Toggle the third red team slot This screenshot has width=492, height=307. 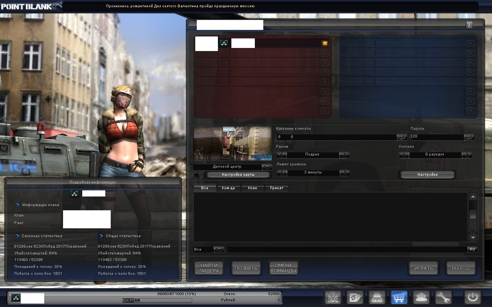click(x=325, y=63)
